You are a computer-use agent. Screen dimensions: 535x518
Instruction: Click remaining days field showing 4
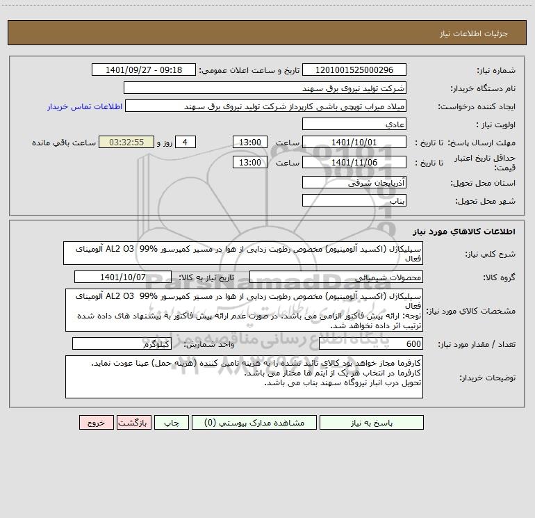pos(186,142)
